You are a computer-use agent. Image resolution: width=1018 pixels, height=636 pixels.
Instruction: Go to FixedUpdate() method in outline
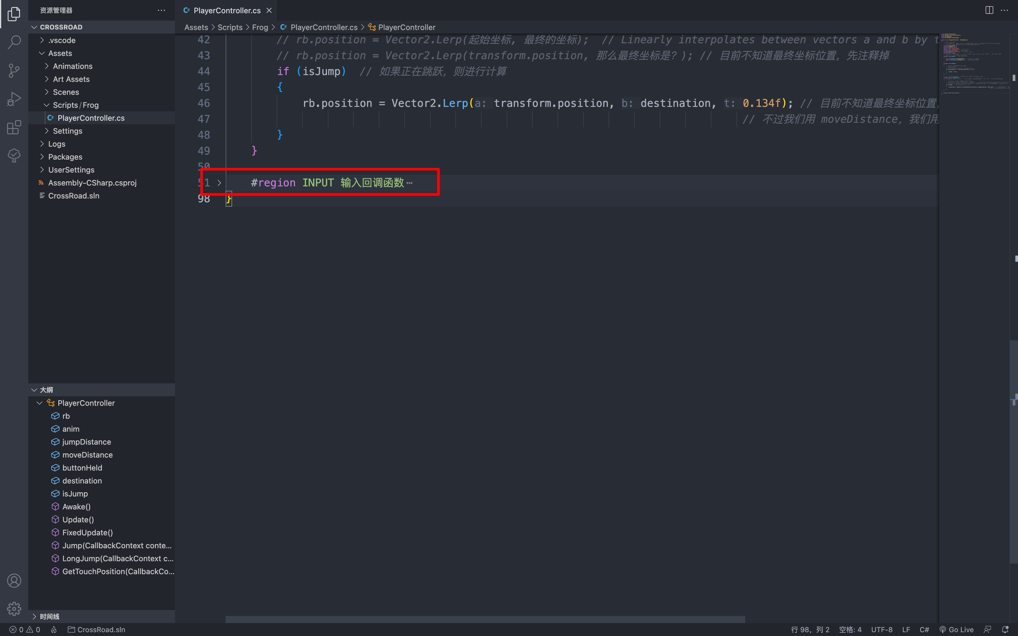[x=101, y=533]
